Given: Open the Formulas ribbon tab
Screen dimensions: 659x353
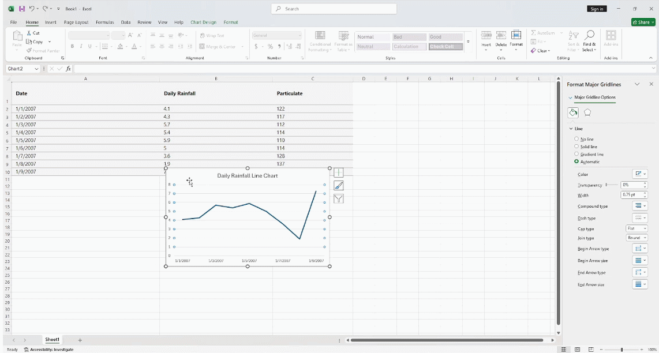Looking at the screenshot, I should pos(104,22).
